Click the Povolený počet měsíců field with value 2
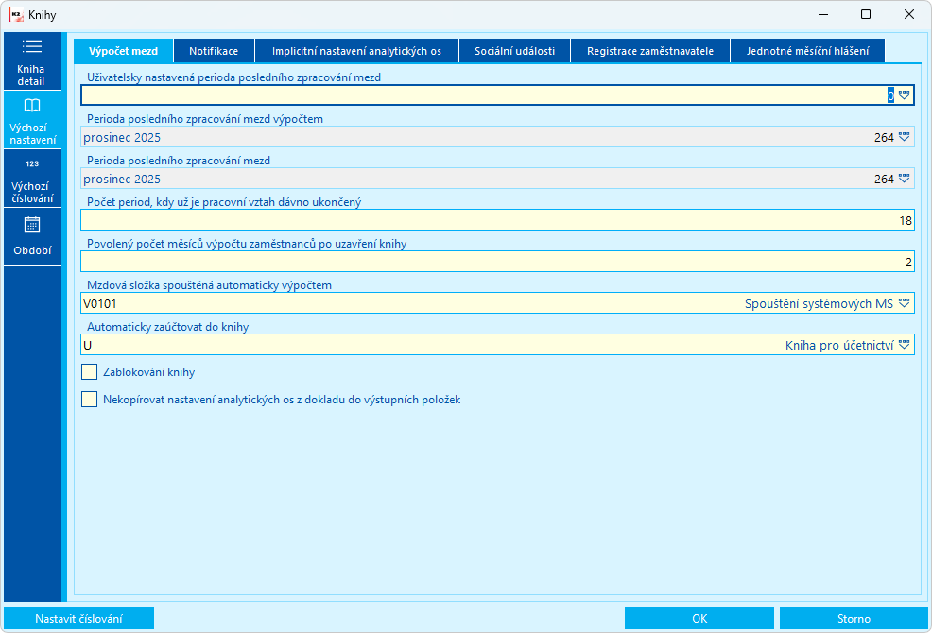 497,262
